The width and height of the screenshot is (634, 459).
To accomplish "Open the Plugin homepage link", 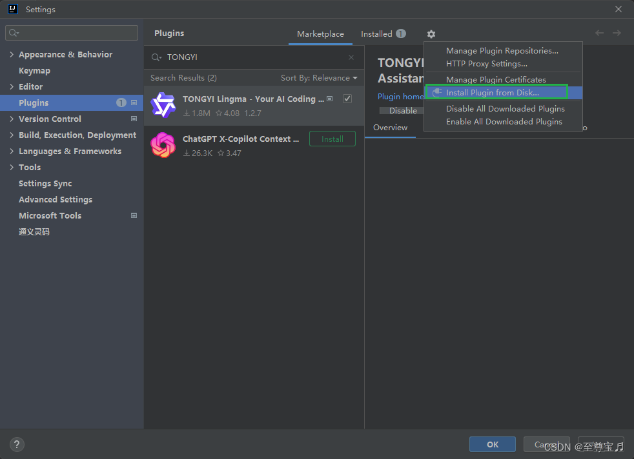I will click(400, 97).
